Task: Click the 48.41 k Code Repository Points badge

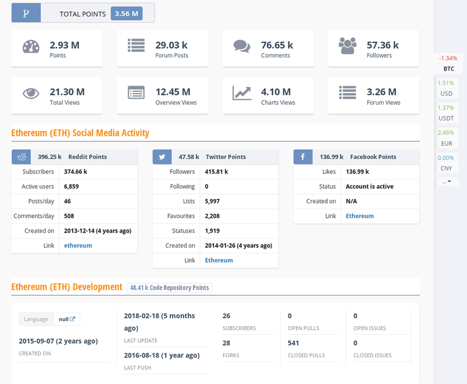Action: [169, 287]
